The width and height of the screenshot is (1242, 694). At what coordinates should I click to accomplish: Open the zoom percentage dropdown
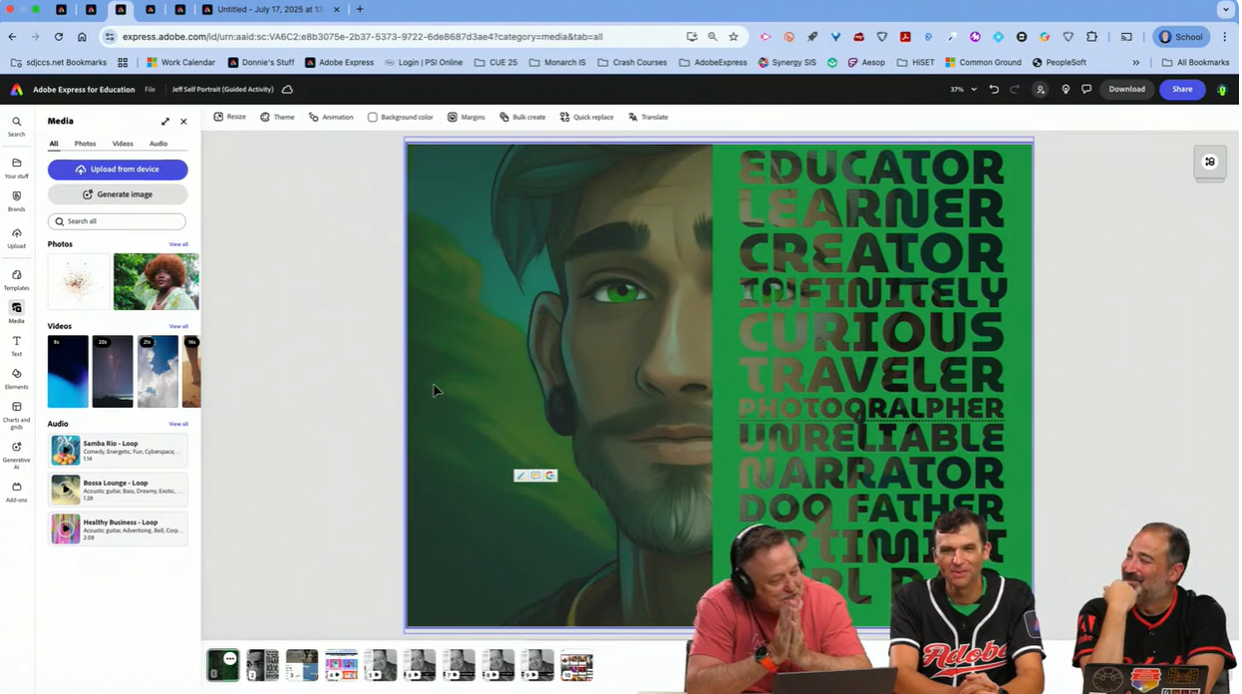point(961,89)
